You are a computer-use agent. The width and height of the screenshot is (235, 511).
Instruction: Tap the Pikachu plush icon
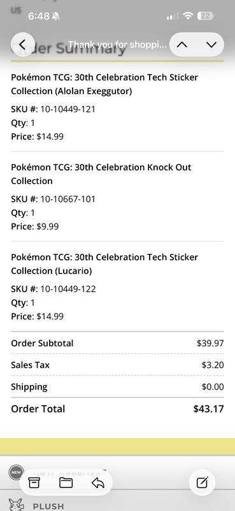click(x=17, y=505)
